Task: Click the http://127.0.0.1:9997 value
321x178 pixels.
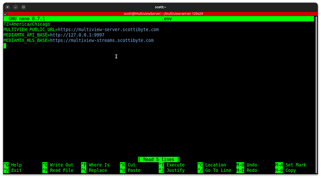Action: tap(77, 35)
